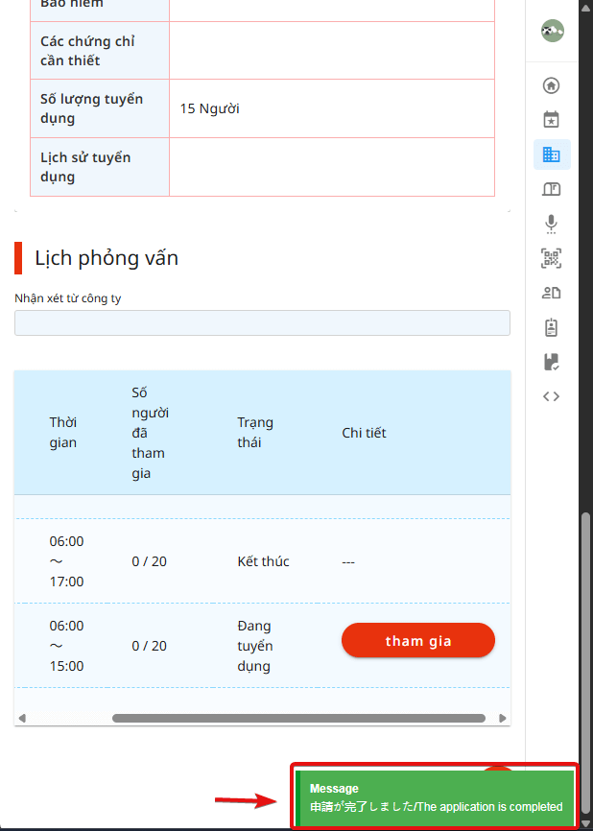Viewport: 593px width, 831px height.
Task: Open the code brackets icon
Action: [551, 396]
